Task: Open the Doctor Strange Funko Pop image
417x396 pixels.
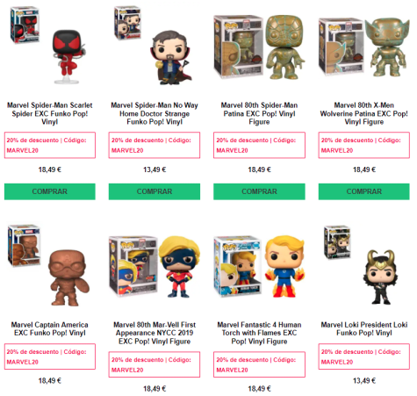Action: click(155, 47)
